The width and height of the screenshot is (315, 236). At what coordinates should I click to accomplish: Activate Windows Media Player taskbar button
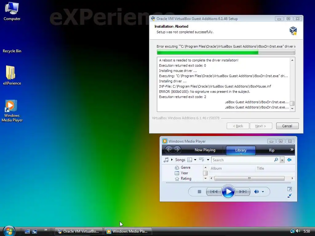pos(128,231)
